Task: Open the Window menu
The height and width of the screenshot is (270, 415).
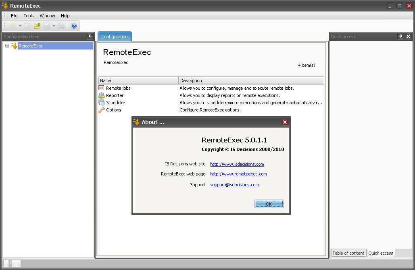Action: [x=47, y=16]
